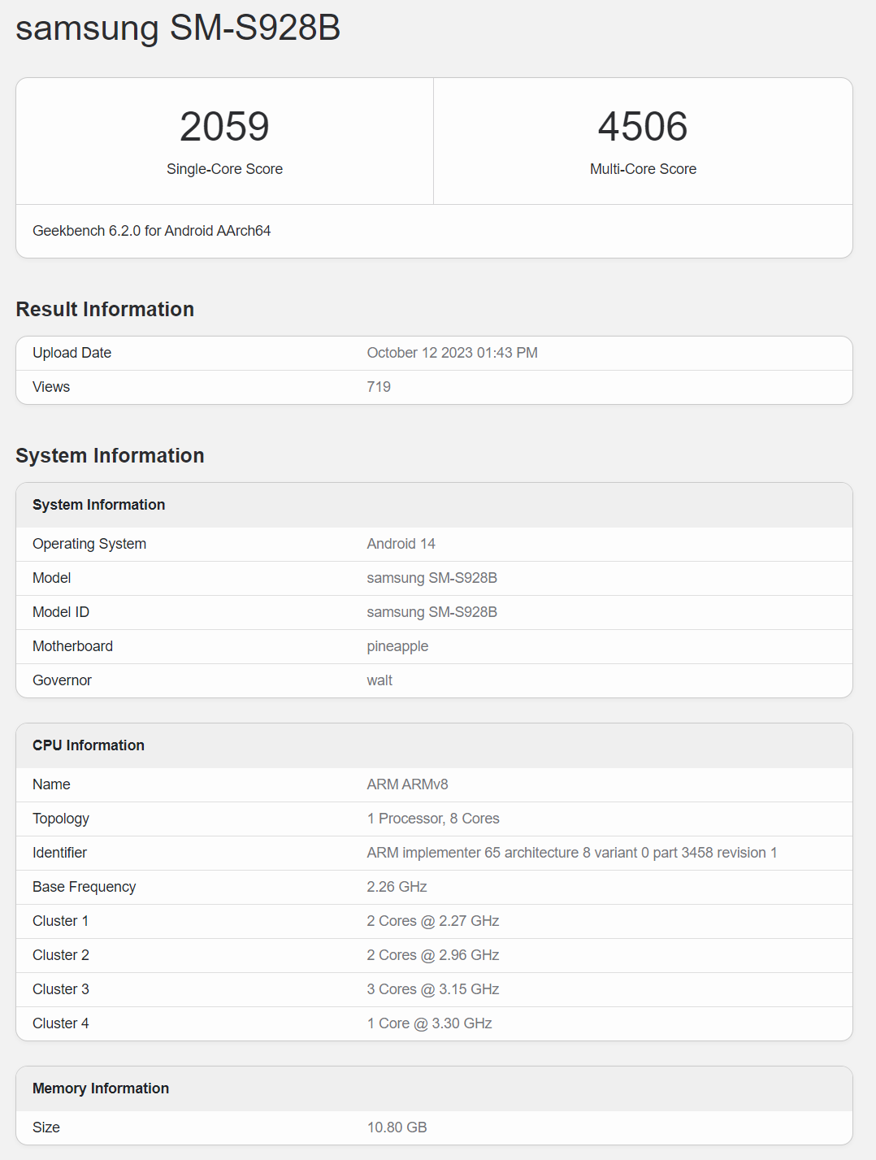
Task: Click the Result Information heading
Action: click(104, 309)
